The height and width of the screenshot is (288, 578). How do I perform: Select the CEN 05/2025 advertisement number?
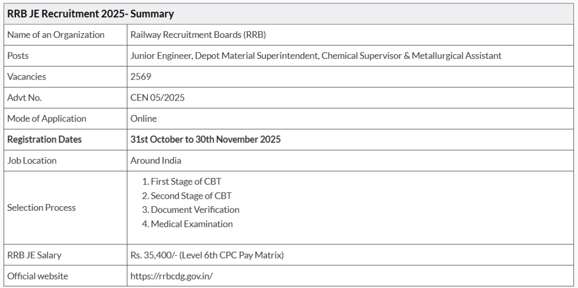[x=157, y=97]
